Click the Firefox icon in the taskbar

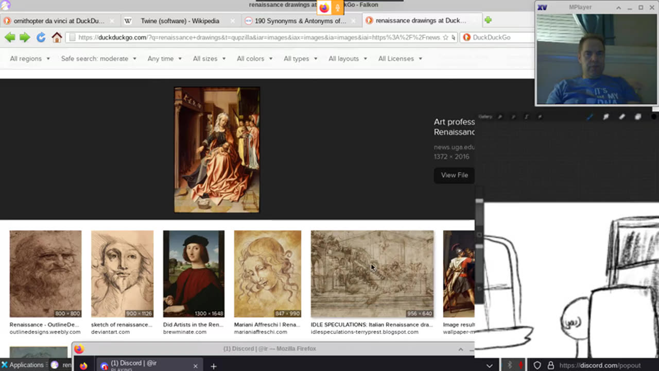(x=83, y=366)
